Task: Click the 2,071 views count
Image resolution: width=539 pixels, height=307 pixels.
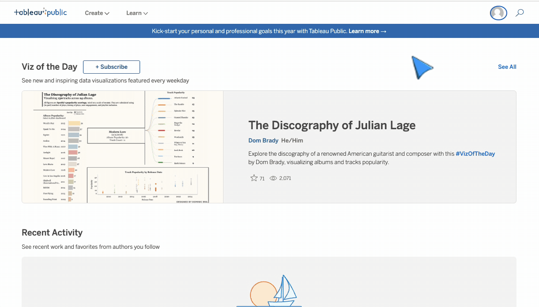Action: pyautogui.click(x=285, y=178)
